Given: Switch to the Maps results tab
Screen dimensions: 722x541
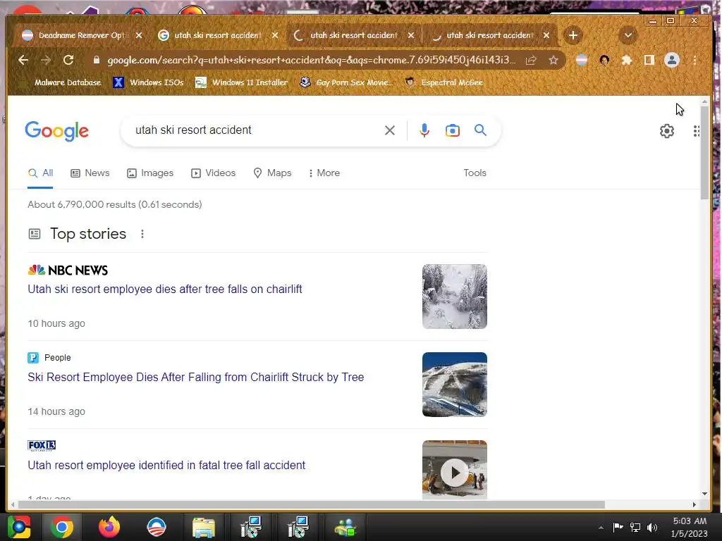Looking at the screenshot, I should pyautogui.click(x=273, y=173).
